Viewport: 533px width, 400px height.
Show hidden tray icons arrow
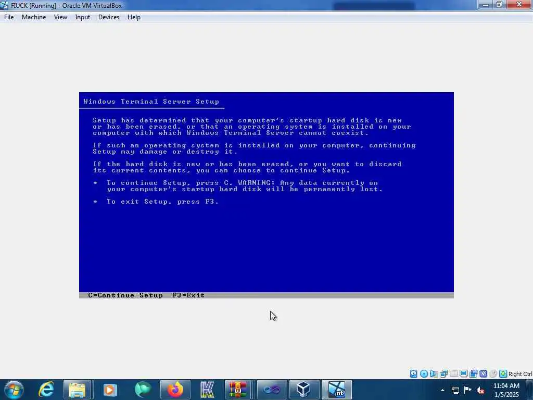pyautogui.click(x=442, y=390)
